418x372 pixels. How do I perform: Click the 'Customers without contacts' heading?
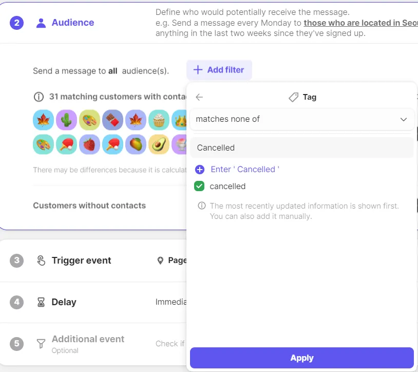89,206
